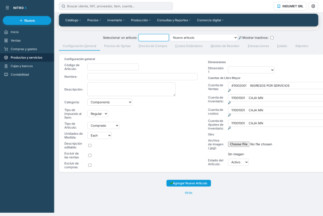
Task: Switch to Transacciones tab
Action: click(258, 46)
